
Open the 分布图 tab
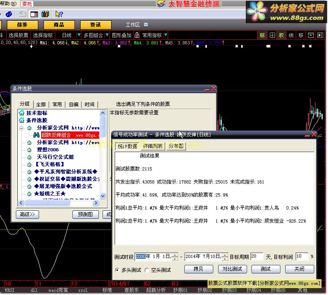point(176,146)
